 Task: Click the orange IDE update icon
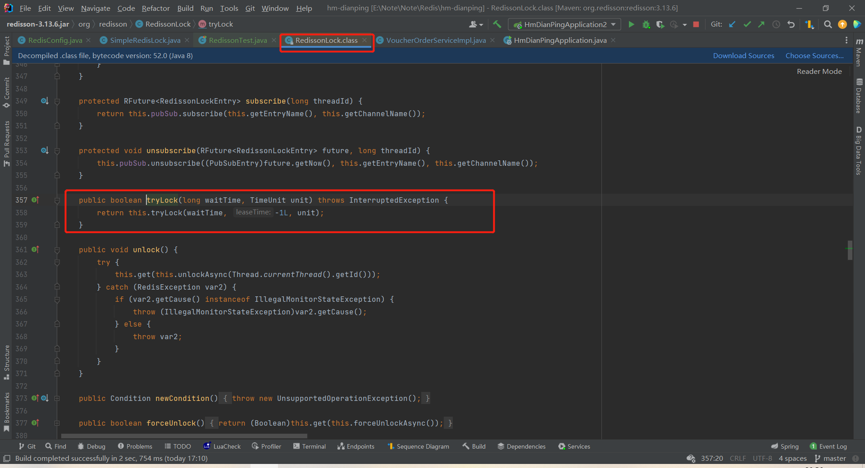coord(842,24)
